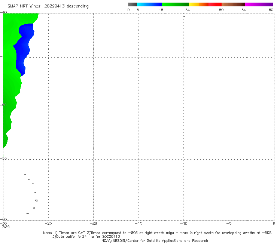The width and height of the screenshot is (277, 243).
Task: Click the color scale label 5
Action: [138, 10]
